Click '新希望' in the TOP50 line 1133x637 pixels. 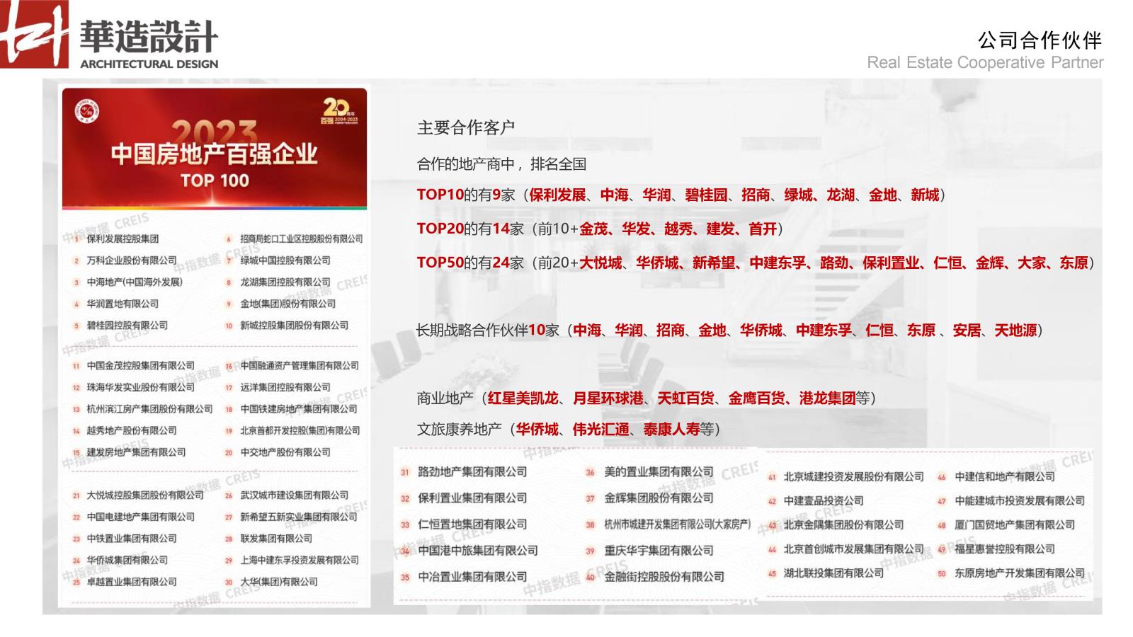pyautogui.click(x=714, y=263)
